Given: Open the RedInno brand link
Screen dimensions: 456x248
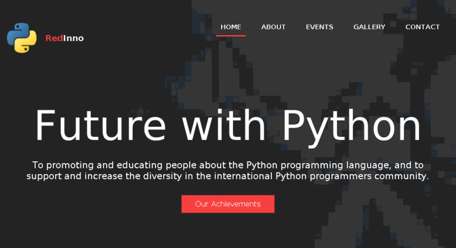Looking at the screenshot, I should pos(65,38).
